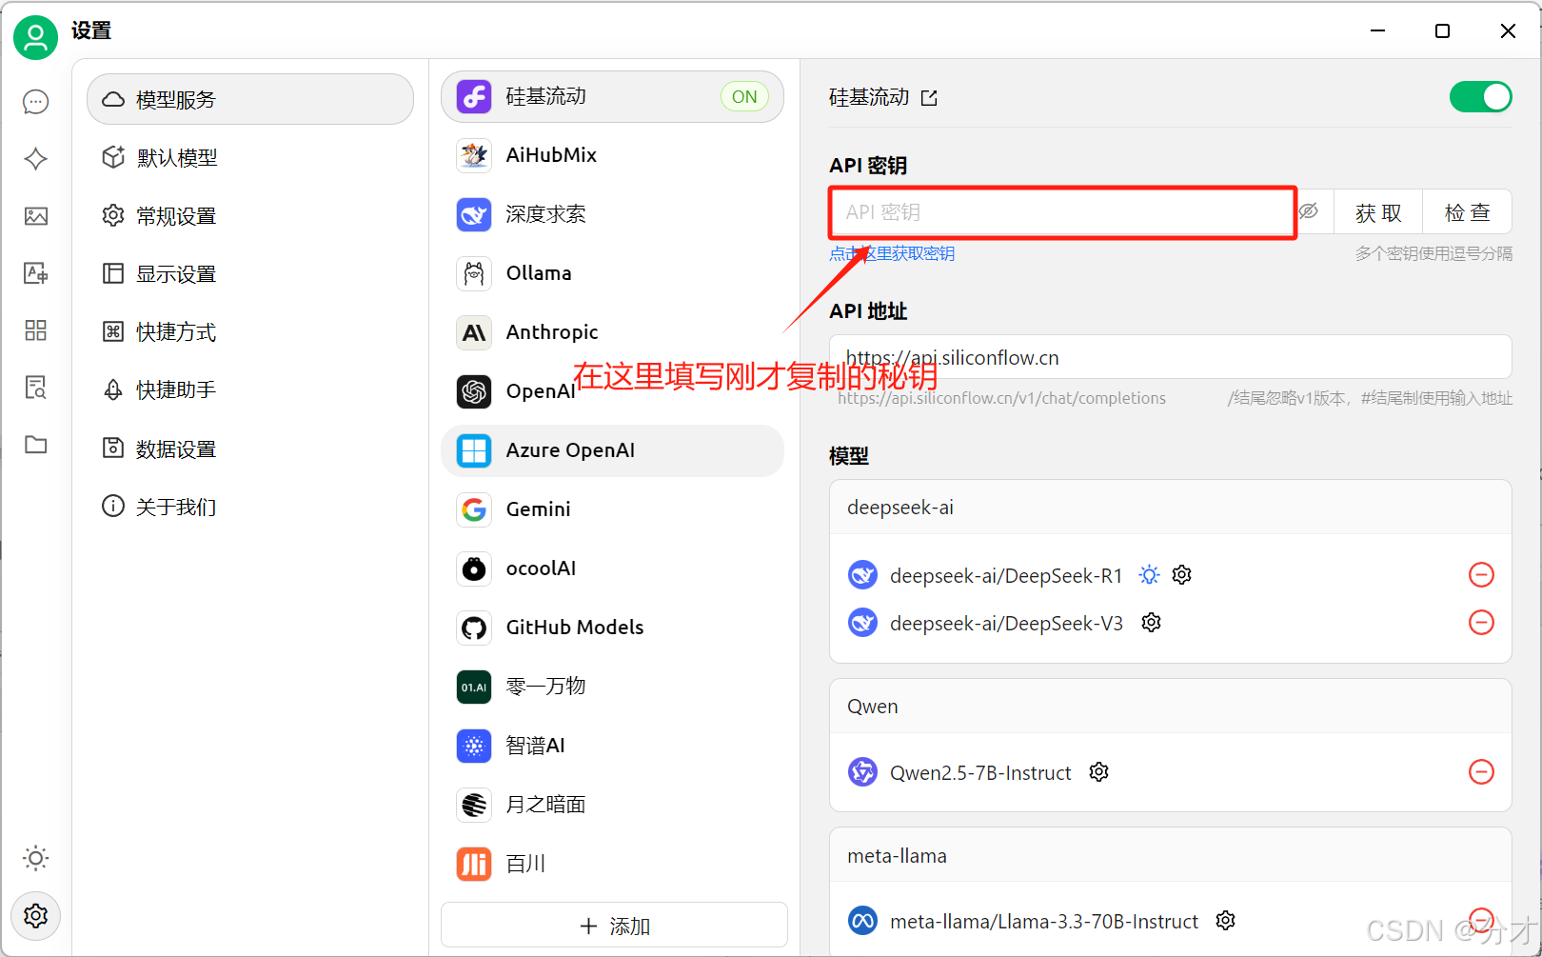The image size is (1542, 957).
Task: Open the translate sidebar icon
Action: (36, 273)
